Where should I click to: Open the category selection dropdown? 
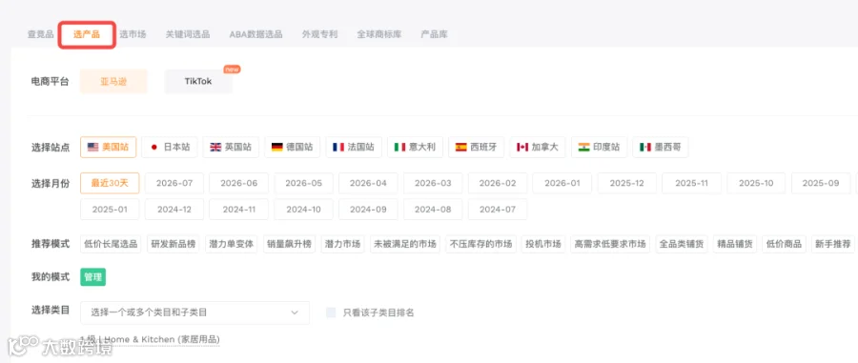click(x=194, y=313)
